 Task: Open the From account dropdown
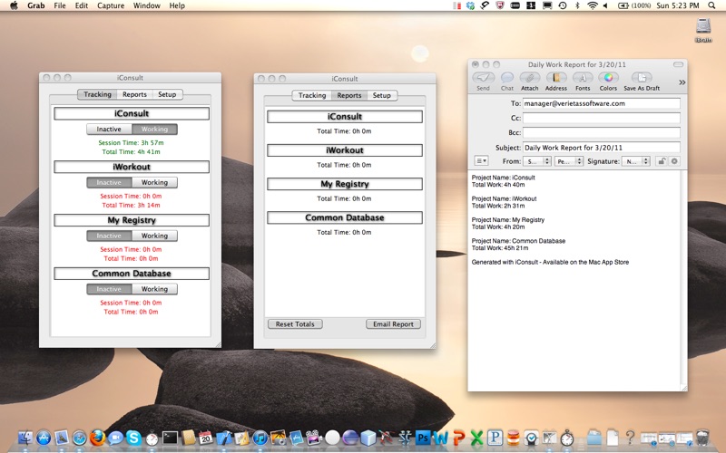(537, 161)
